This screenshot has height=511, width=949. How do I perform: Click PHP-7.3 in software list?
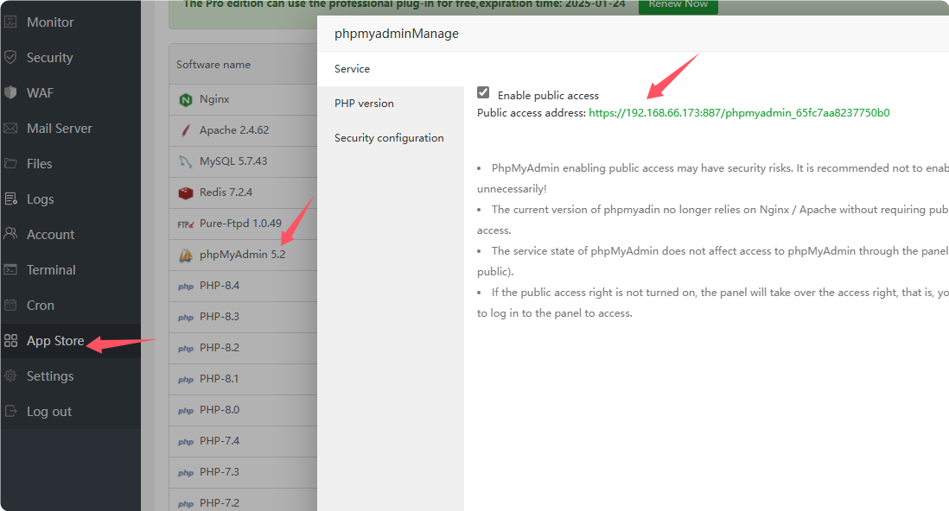coord(219,471)
